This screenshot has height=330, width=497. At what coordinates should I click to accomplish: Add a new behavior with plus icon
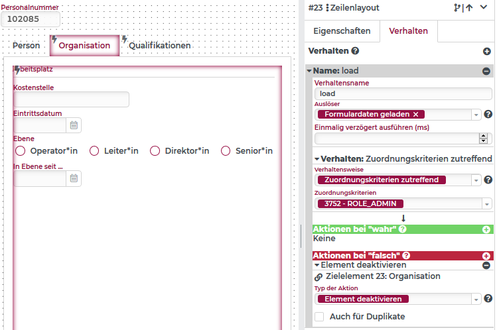click(486, 51)
